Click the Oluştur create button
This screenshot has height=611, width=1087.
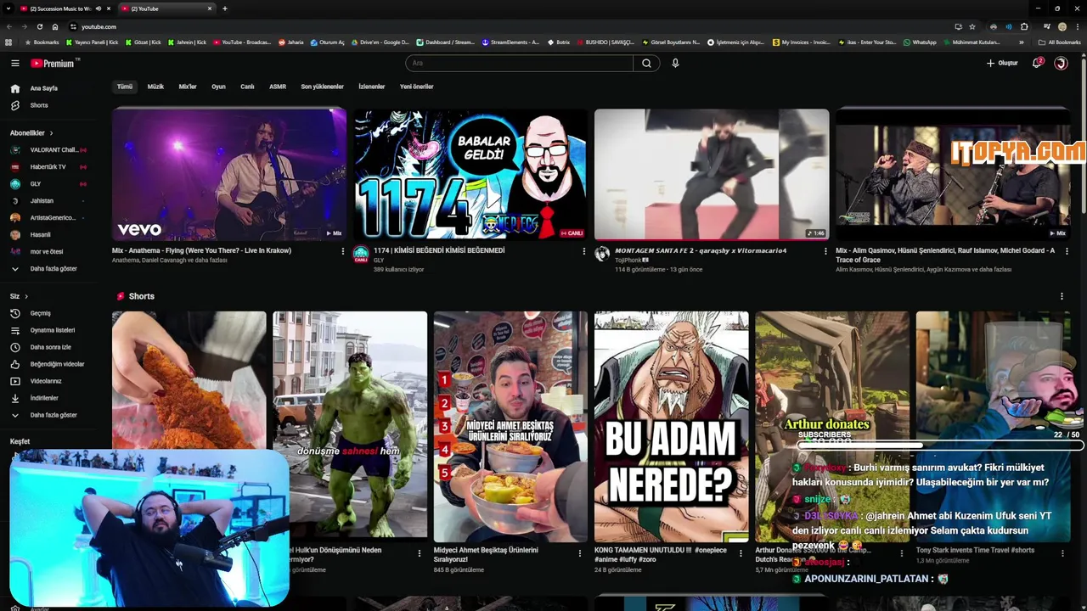[1002, 63]
